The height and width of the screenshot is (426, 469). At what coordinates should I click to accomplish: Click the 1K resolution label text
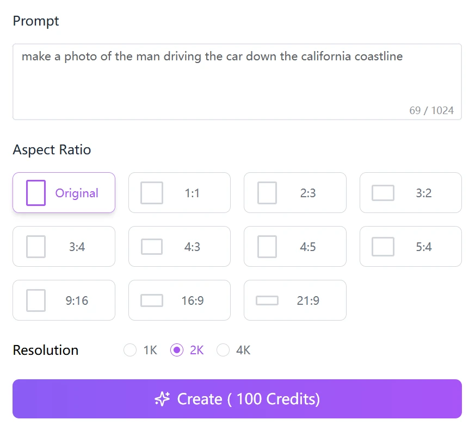point(150,350)
